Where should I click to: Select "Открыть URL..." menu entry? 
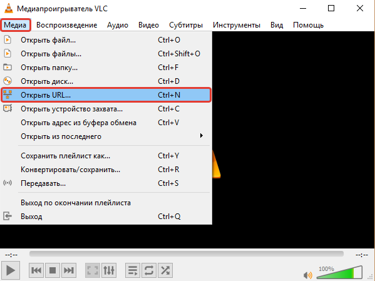(x=106, y=95)
